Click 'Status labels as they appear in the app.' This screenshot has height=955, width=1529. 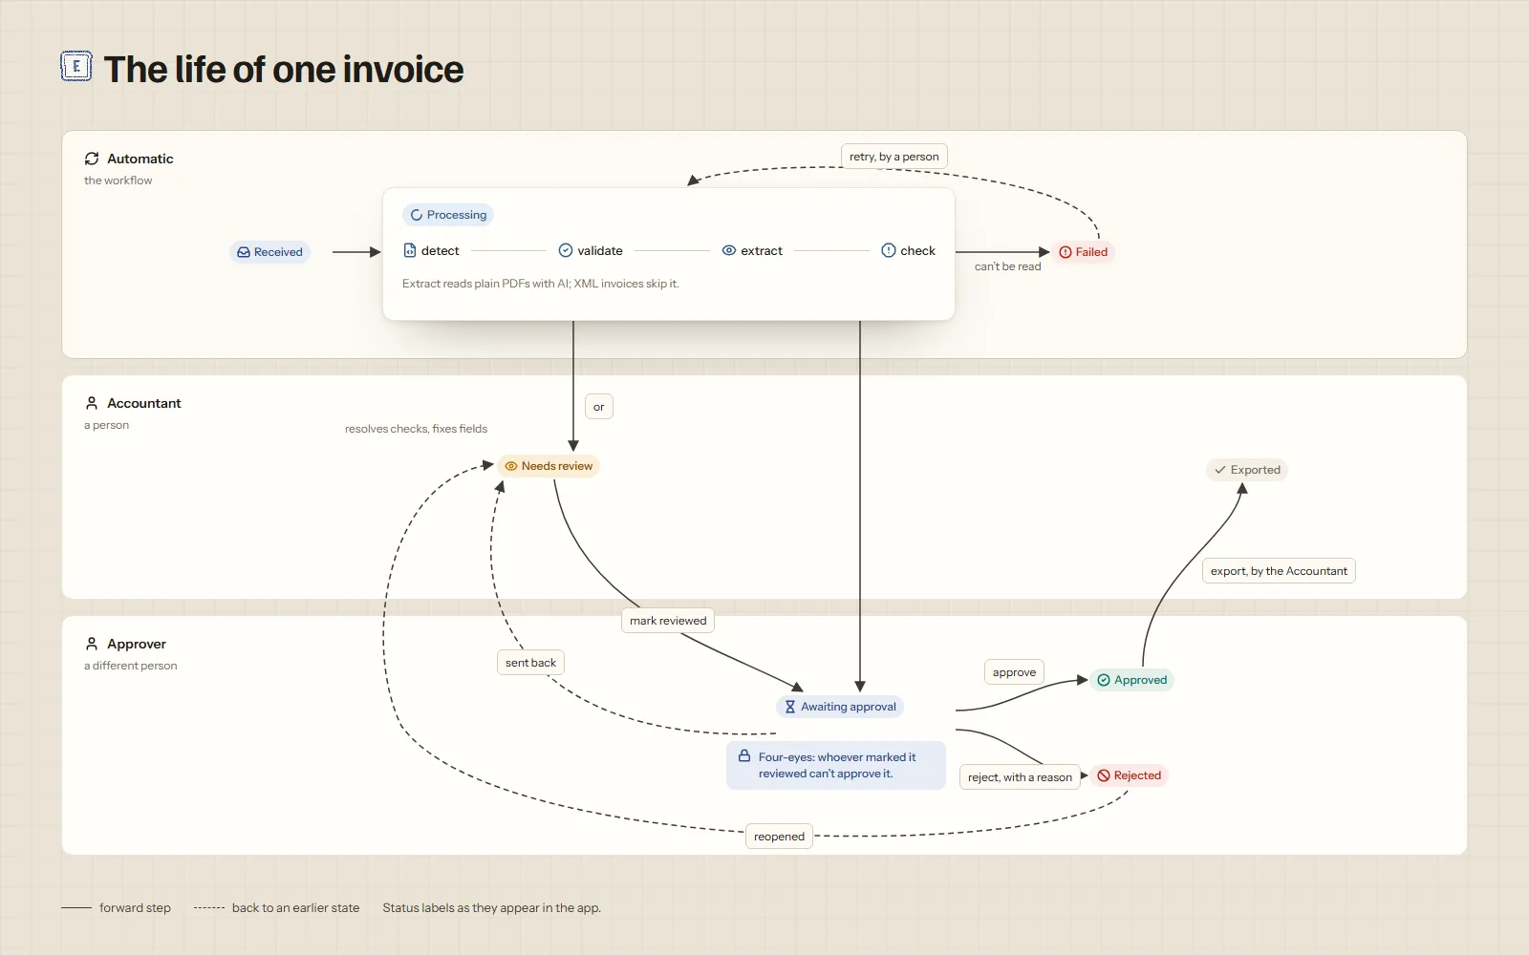(x=492, y=908)
